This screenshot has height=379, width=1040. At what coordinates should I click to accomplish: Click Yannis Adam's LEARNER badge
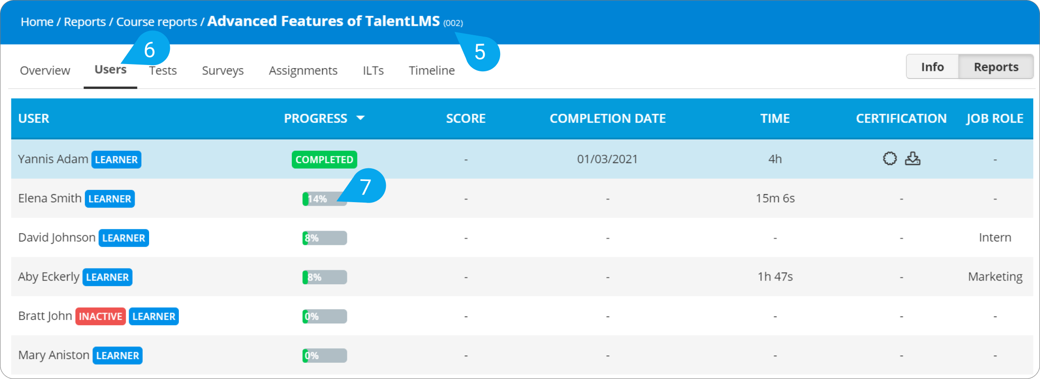[x=116, y=160]
